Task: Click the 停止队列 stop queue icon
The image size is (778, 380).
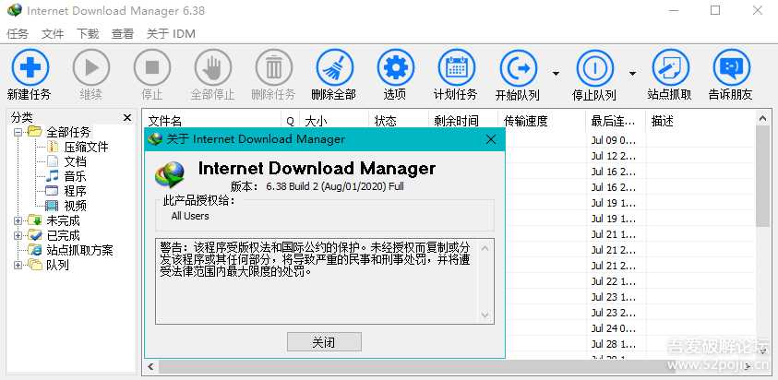Action: (595, 68)
